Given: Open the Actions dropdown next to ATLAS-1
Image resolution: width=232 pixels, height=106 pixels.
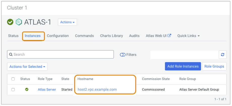Looking at the screenshot, I should click(x=67, y=22).
